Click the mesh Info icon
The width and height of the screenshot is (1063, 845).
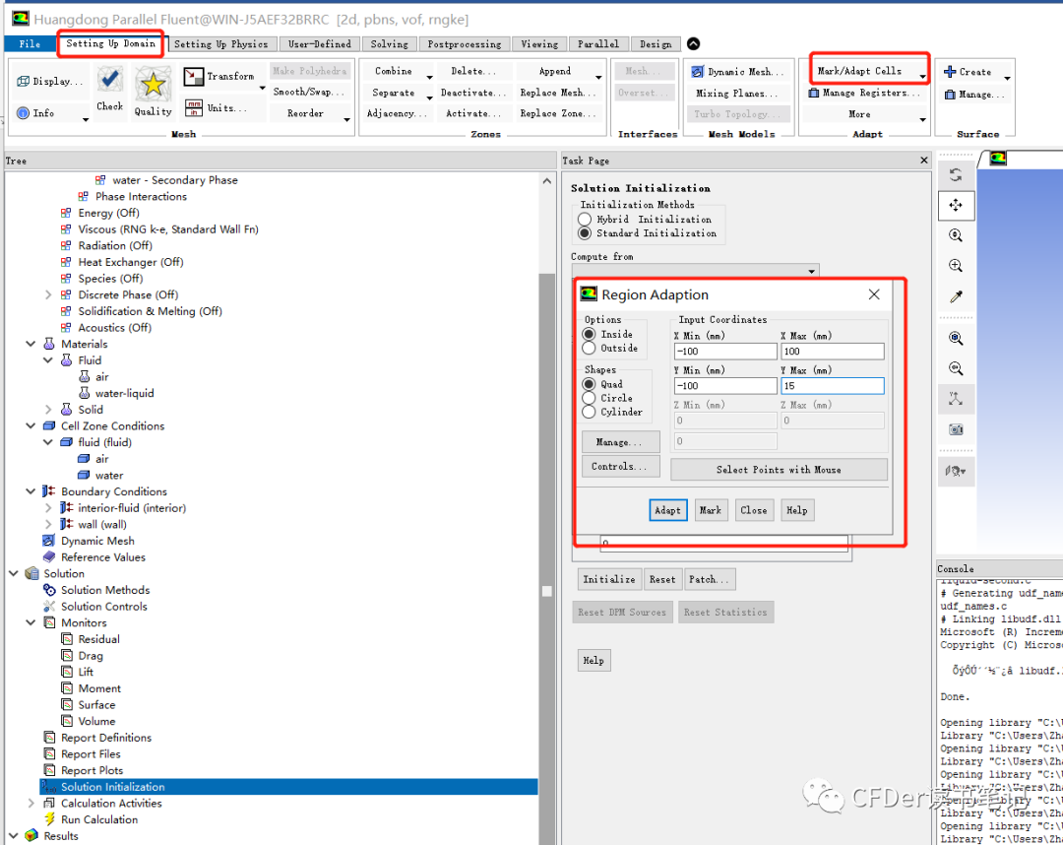[x=23, y=113]
